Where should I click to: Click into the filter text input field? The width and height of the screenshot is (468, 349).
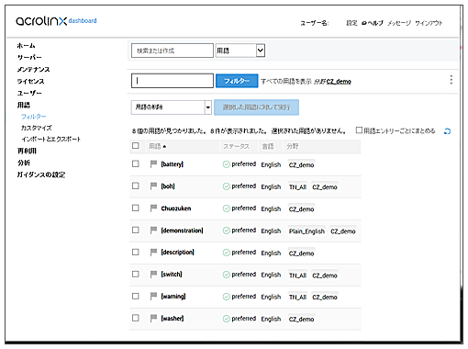[173, 81]
